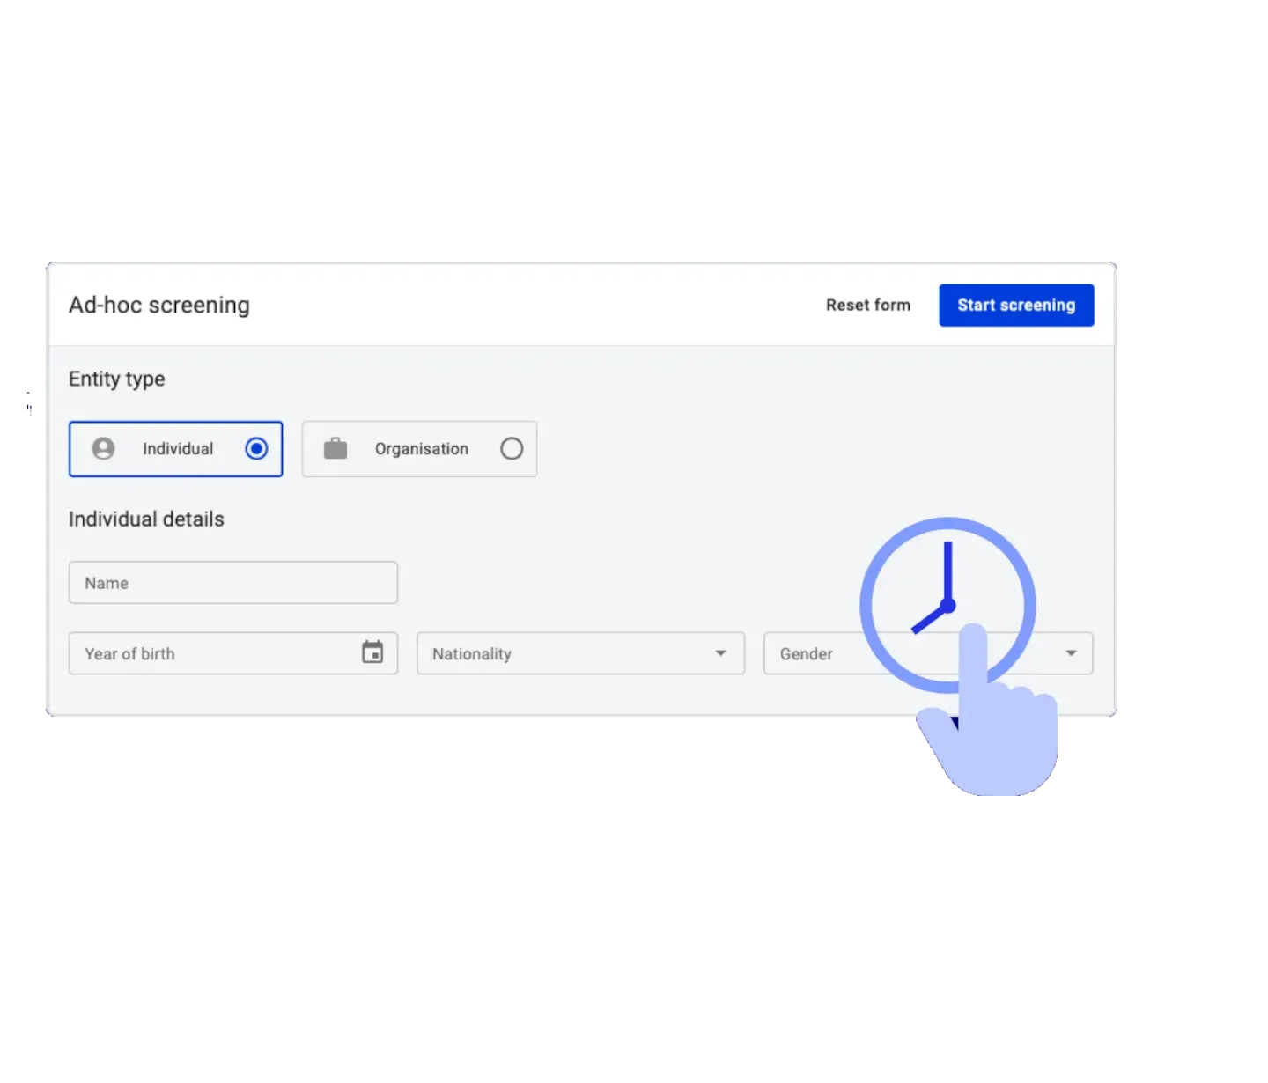Click the person avatar icon

[x=103, y=449]
